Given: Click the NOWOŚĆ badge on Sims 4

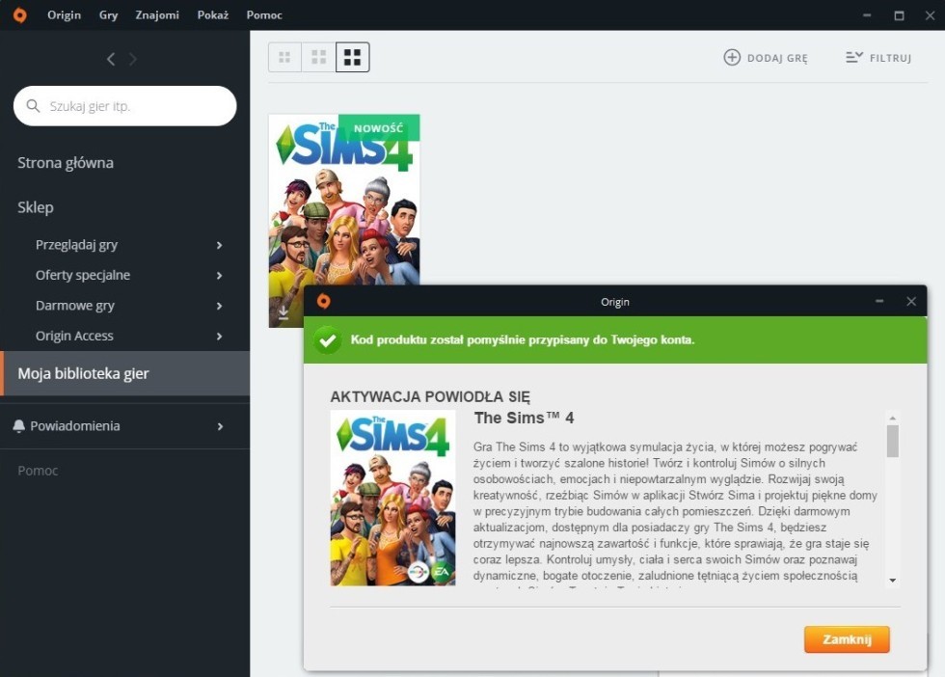Looking at the screenshot, I should pyautogui.click(x=378, y=128).
